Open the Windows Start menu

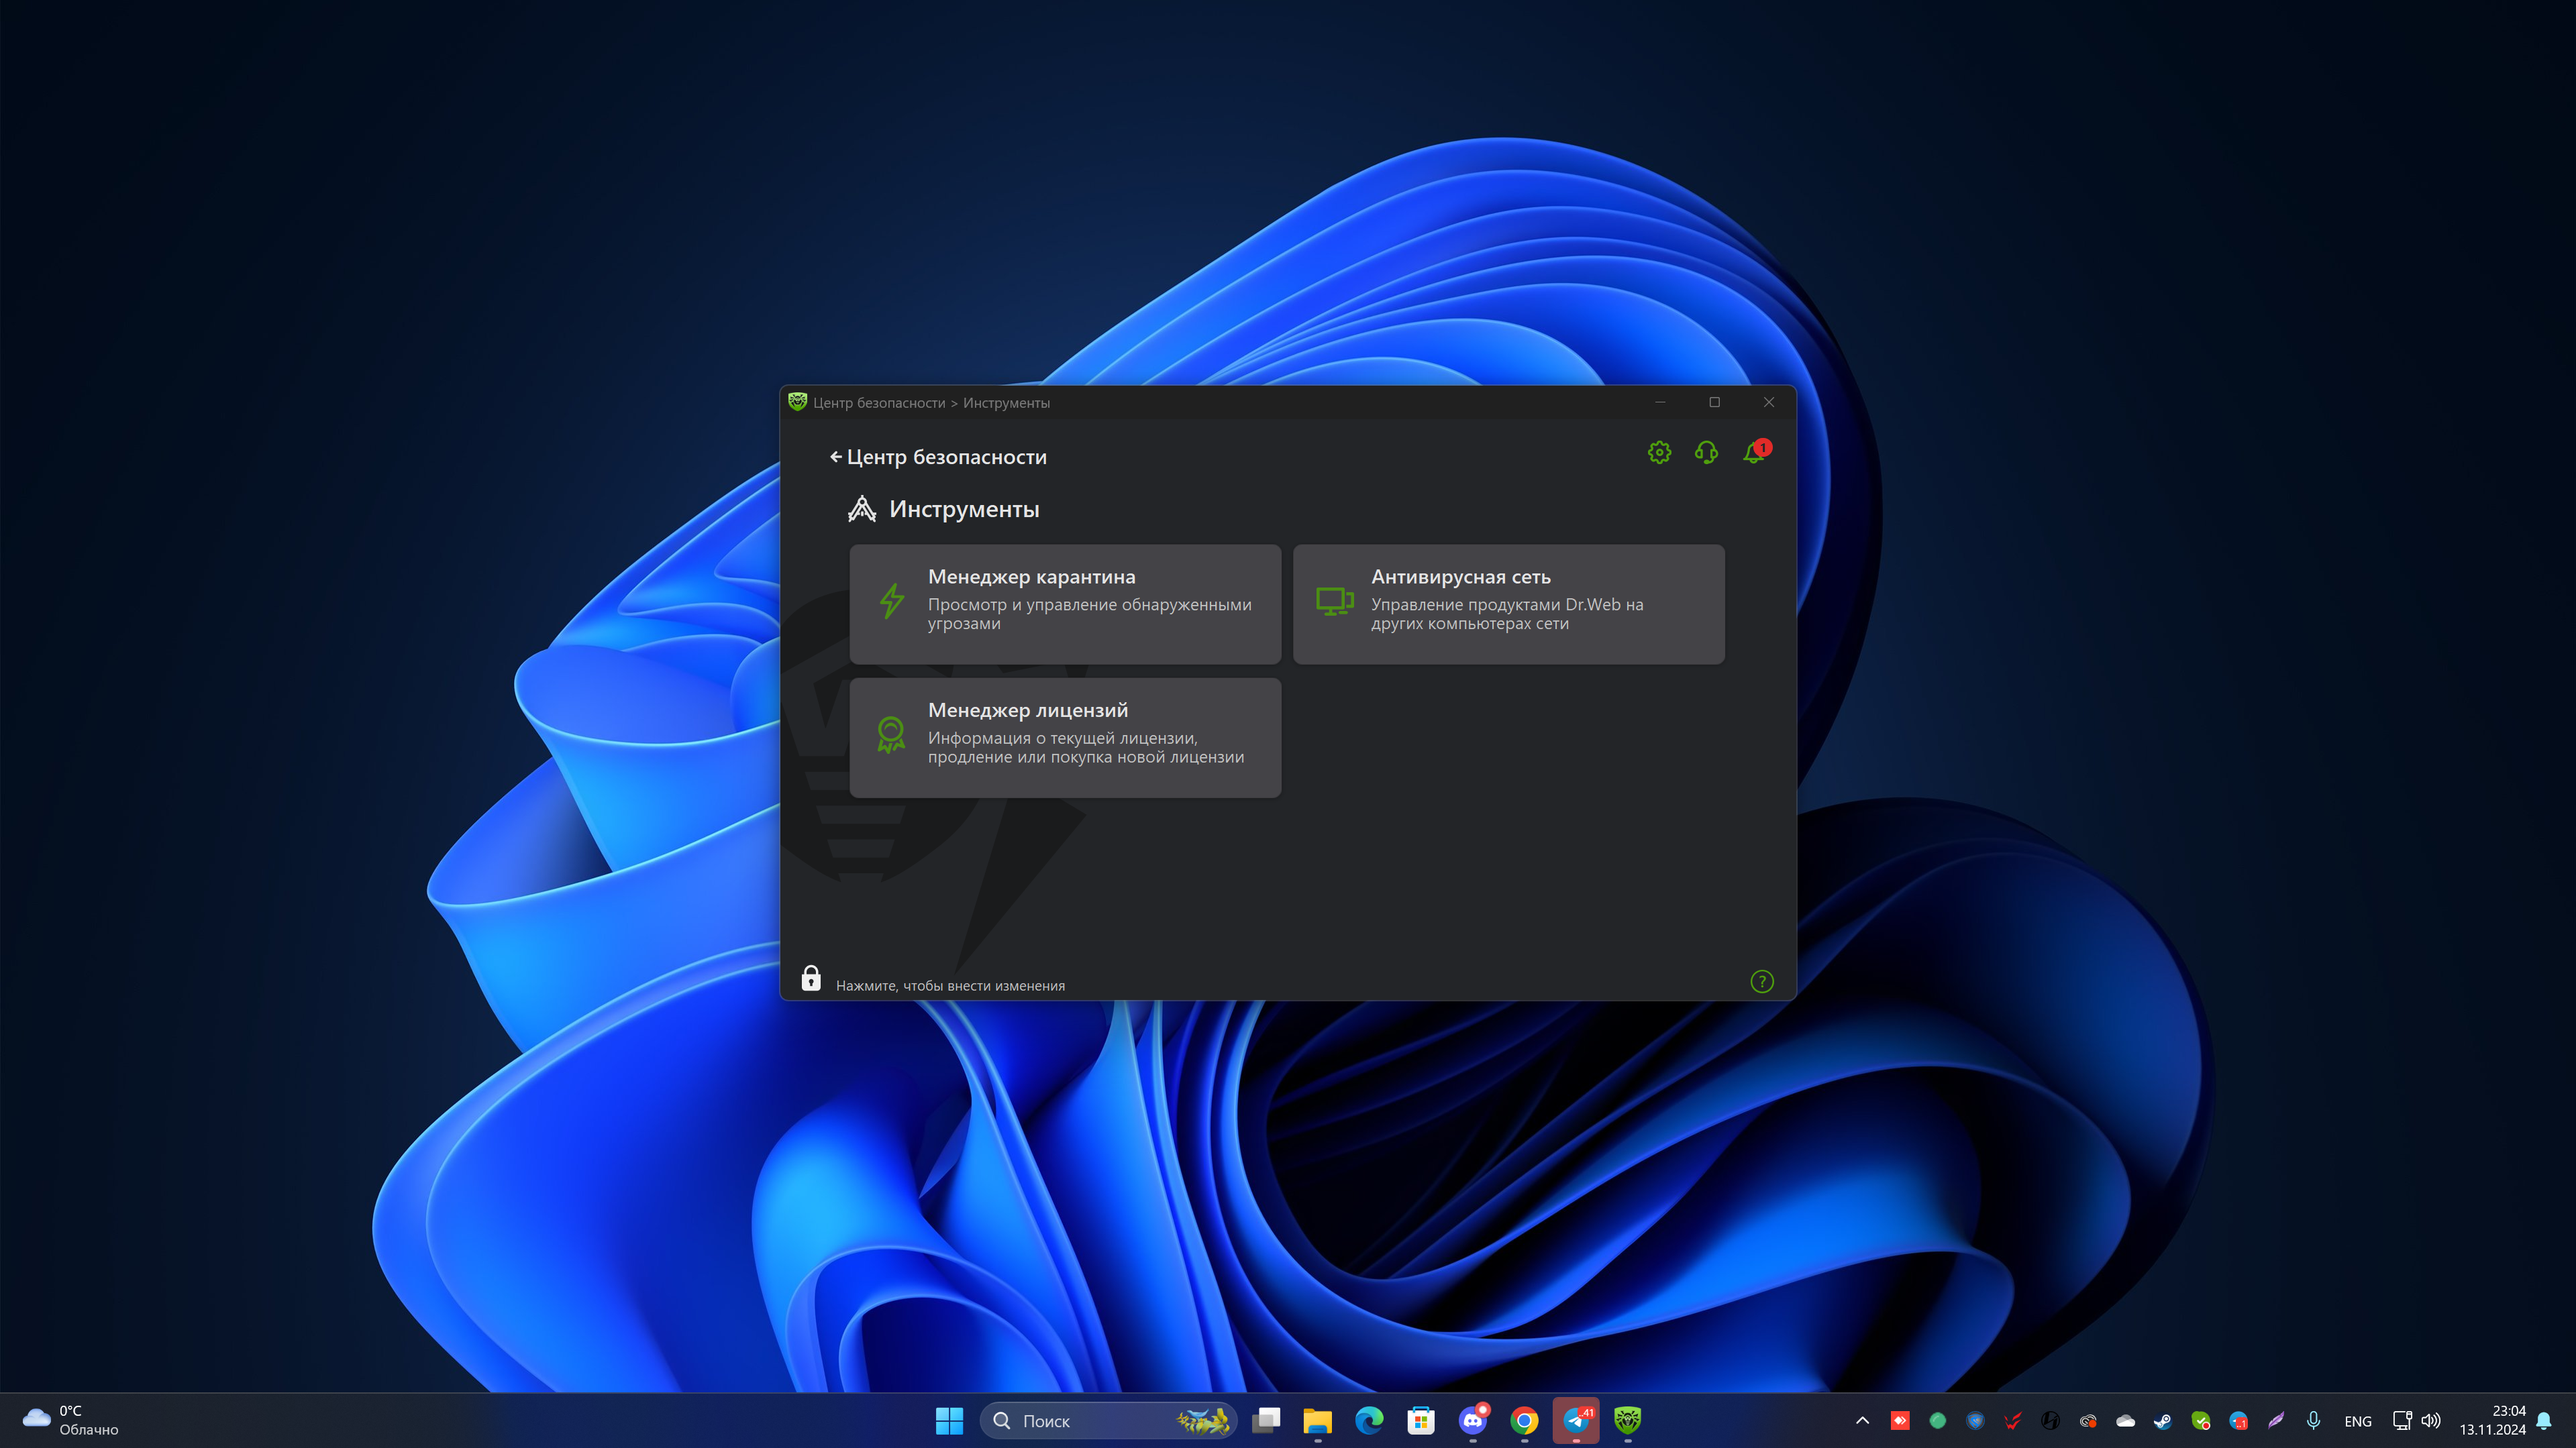(949, 1420)
